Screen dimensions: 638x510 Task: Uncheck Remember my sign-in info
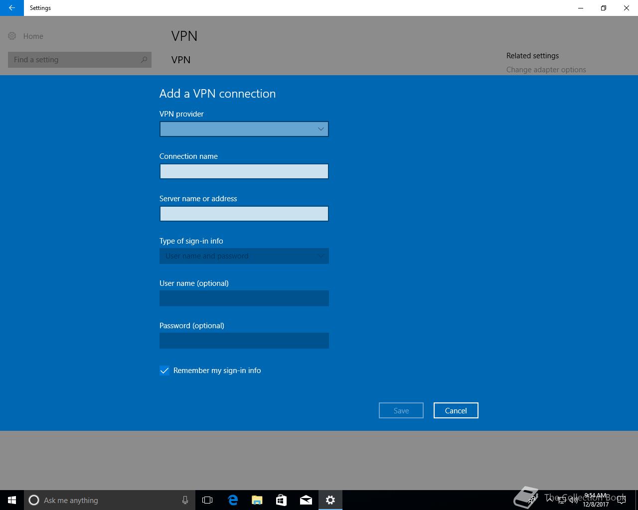pyautogui.click(x=164, y=371)
